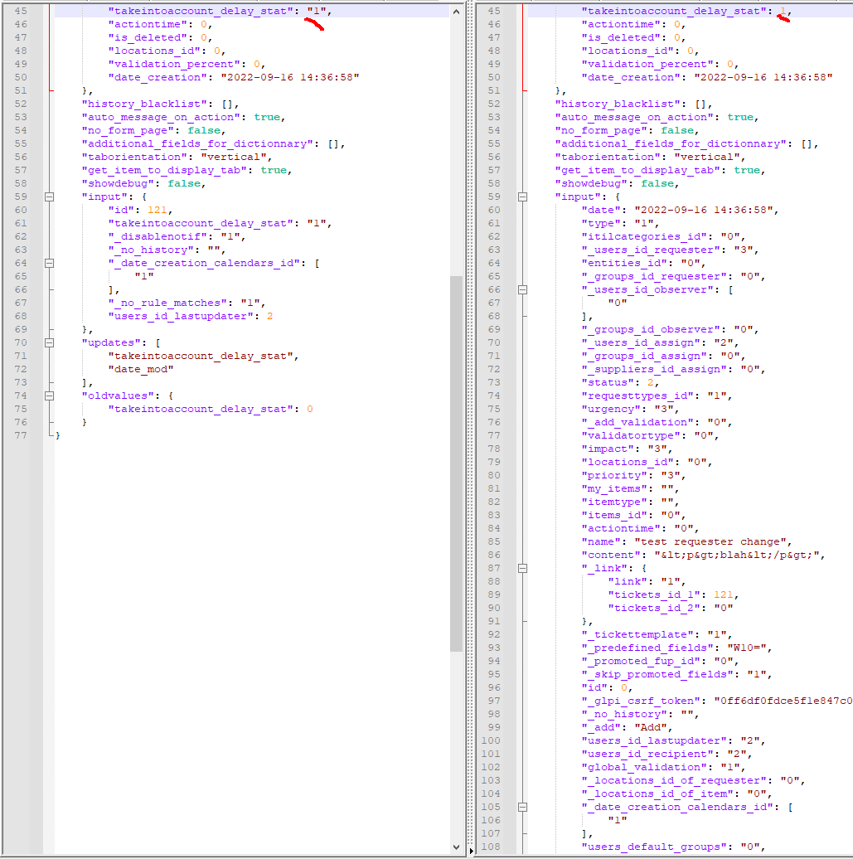Collapse the "oldvalues" block in the left pane
The width and height of the screenshot is (853, 859).
click(x=47, y=396)
